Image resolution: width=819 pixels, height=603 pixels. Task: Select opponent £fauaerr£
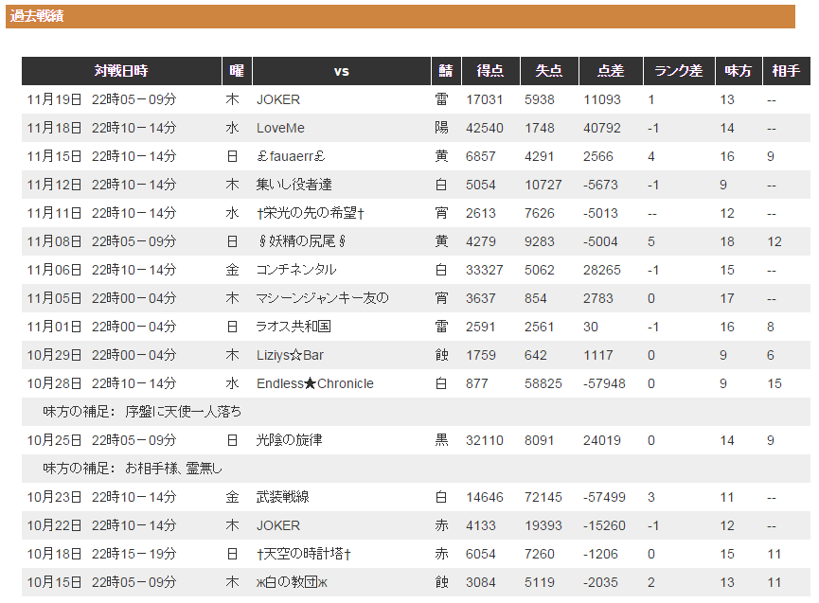[x=291, y=156]
